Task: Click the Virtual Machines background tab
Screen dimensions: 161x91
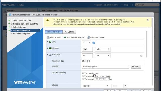Action: [59, 11]
